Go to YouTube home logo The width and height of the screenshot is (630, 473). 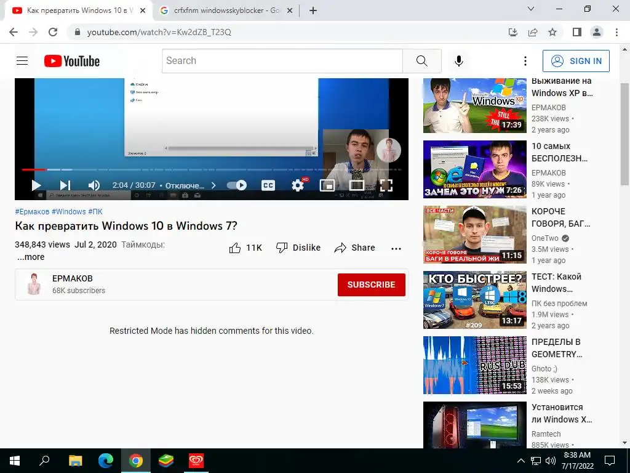pos(72,61)
